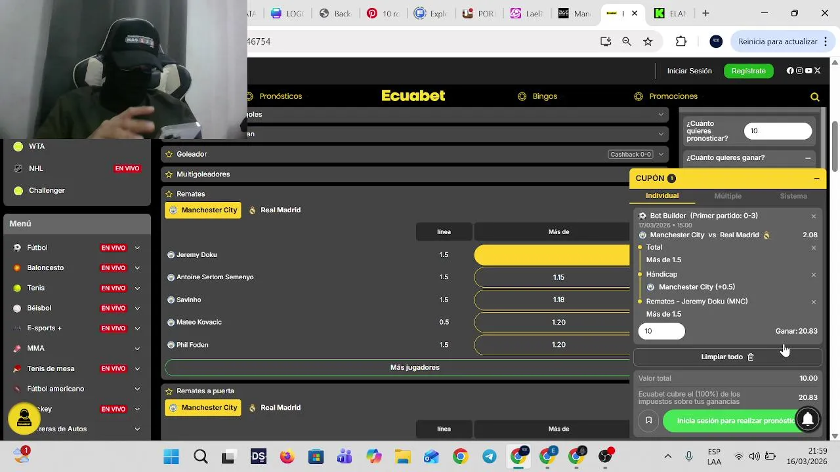Select Mateo Kovacic Más de odds 1.20
Screen dimensions: 840x472
pos(552,323)
